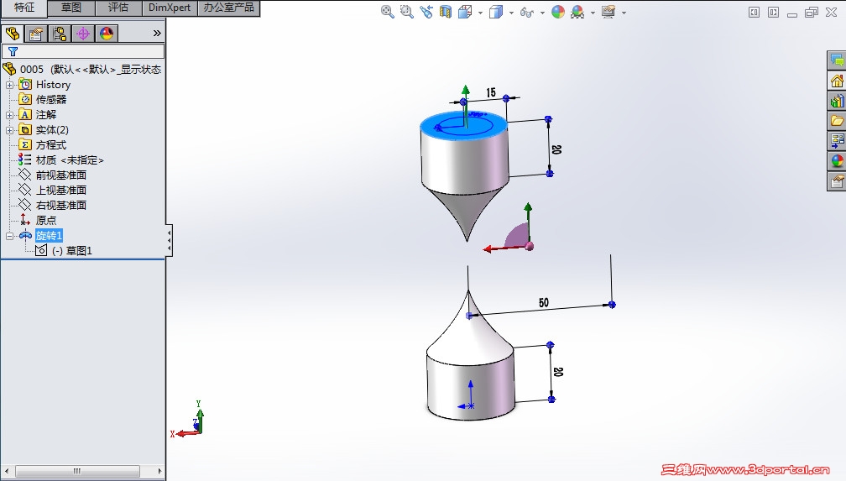Open the Custom Properties task pane icon

pos(837,181)
